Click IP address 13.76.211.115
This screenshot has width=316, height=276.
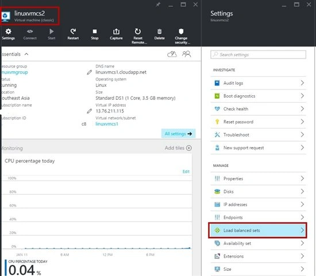click(110, 111)
